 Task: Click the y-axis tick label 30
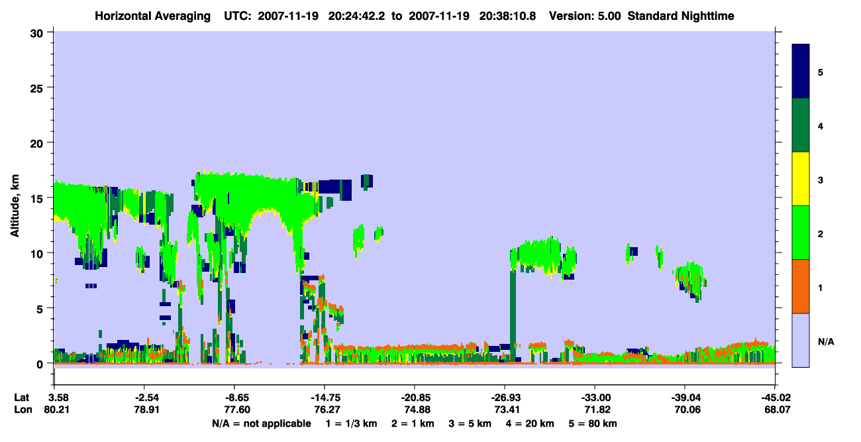(x=38, y=32)
